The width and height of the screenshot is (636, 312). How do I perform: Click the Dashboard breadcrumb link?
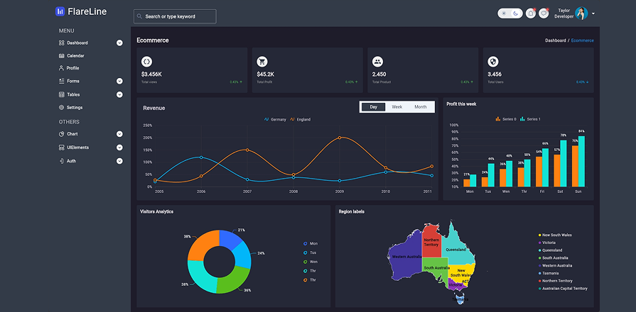pyautogui.click(x=555, y=40)
